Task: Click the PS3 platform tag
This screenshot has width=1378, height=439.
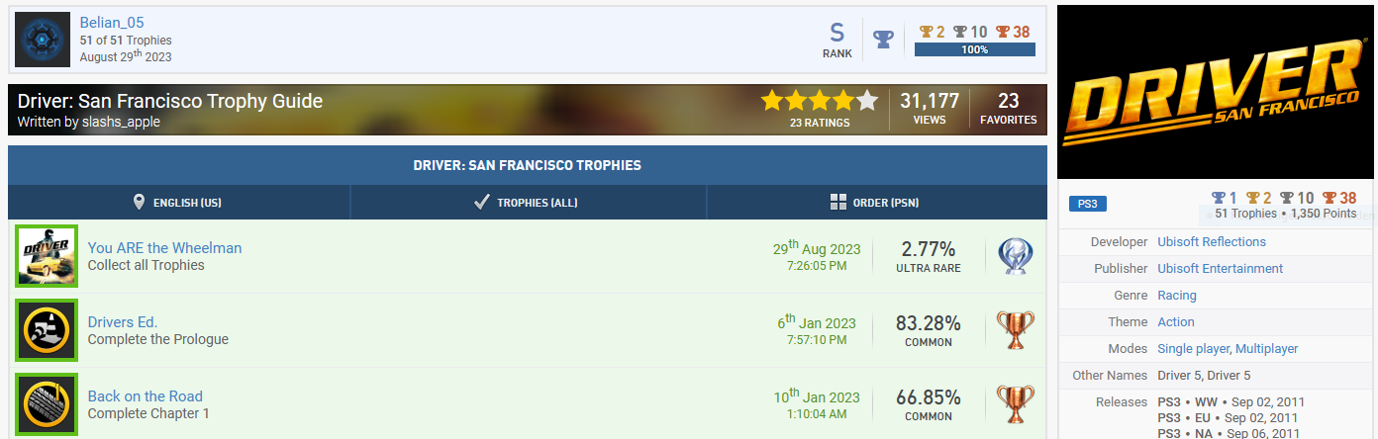Action: click(1088, 204)
